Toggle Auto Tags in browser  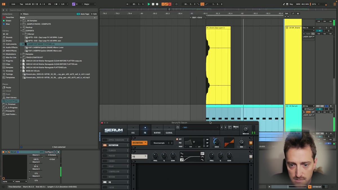[83, 14]
